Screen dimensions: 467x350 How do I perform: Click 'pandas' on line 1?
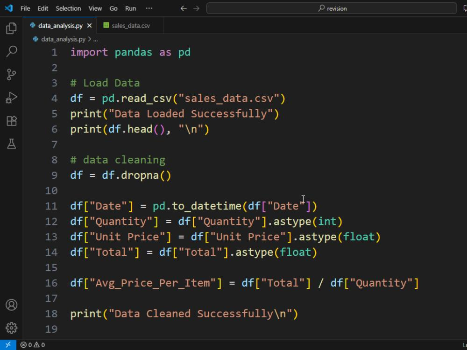point(134,52)
